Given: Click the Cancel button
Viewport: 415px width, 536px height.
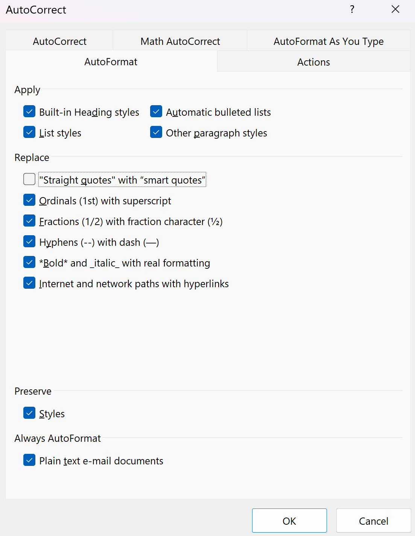Looking at the screenshot, I should (373, 521).
